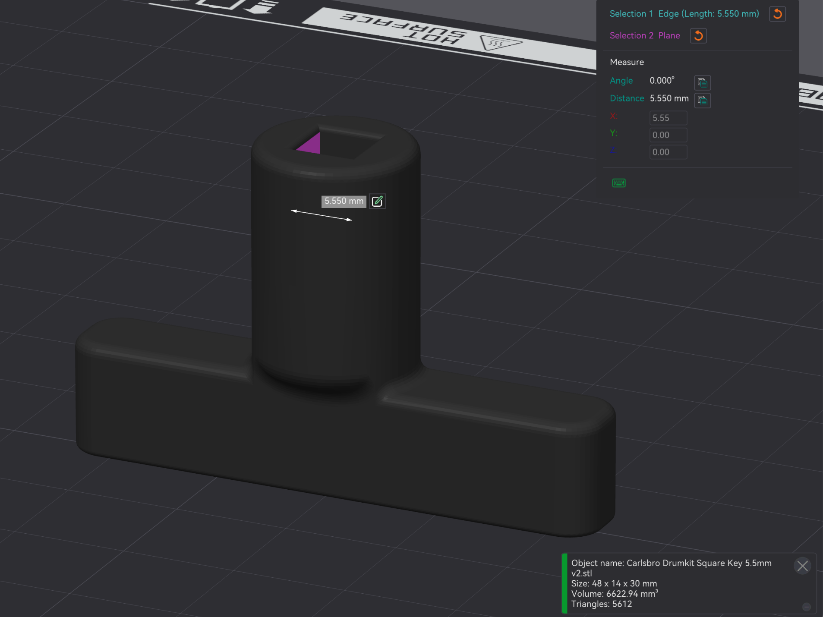This screenshot has width=823, height=617.
Task: Open the green keyboard shortcuts icon
Action: [619, 183]
